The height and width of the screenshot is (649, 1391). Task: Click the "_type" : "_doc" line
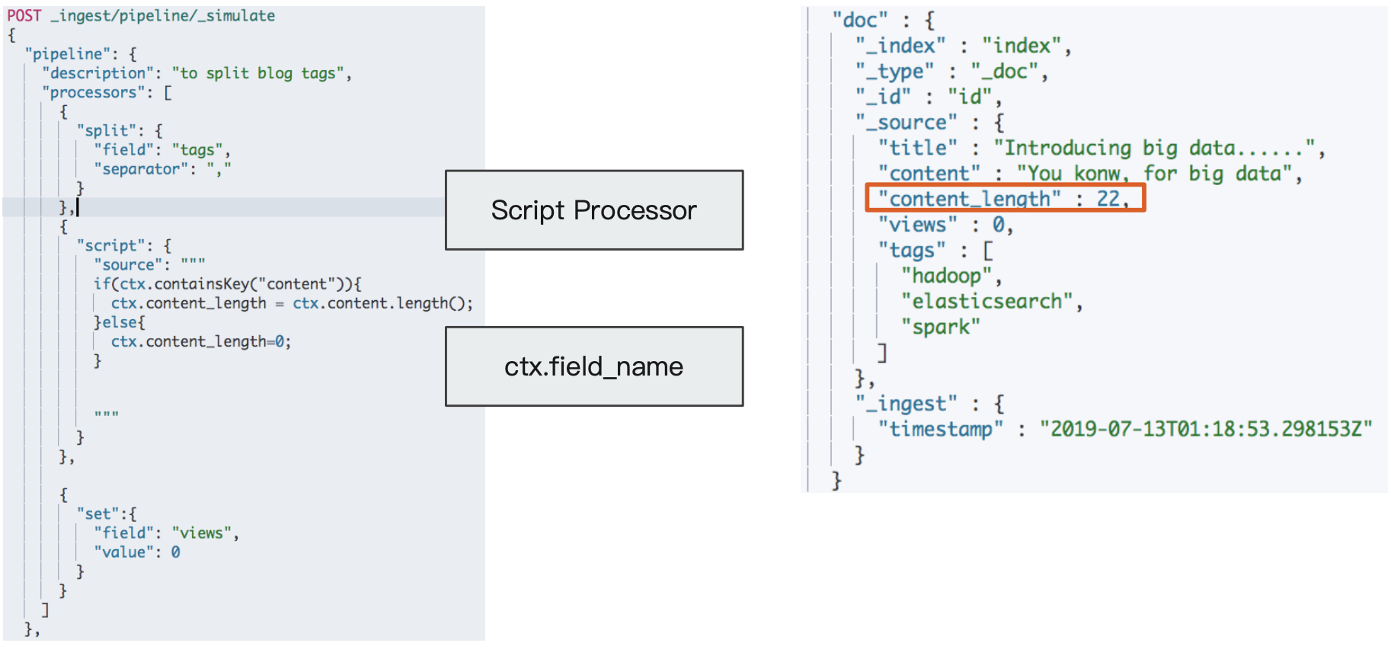tap(951, 72)
